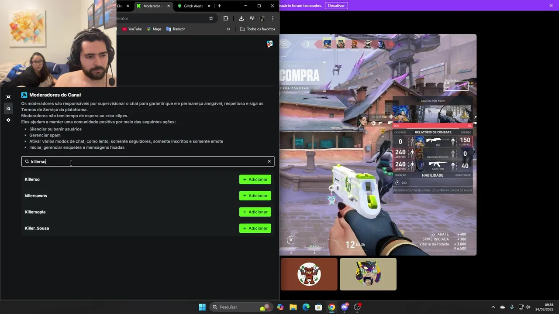This screenshot has width=559, height=314.
Task: Open OBS icon on taskbar
Action: (357, 307)
